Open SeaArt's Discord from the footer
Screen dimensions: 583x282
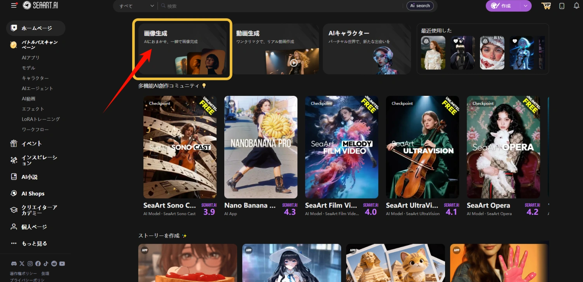14,263
